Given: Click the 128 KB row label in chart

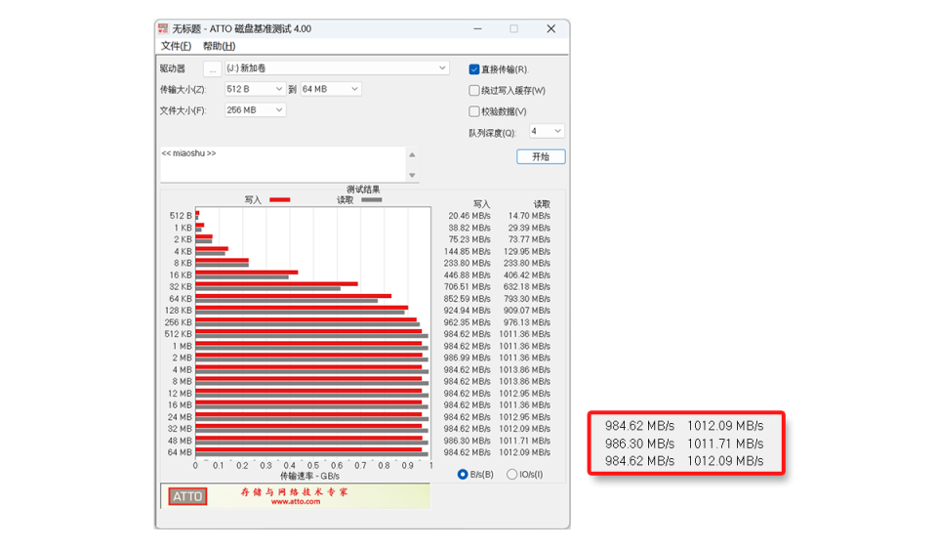Looking at the screenshot, I should (x=178, y=311).
